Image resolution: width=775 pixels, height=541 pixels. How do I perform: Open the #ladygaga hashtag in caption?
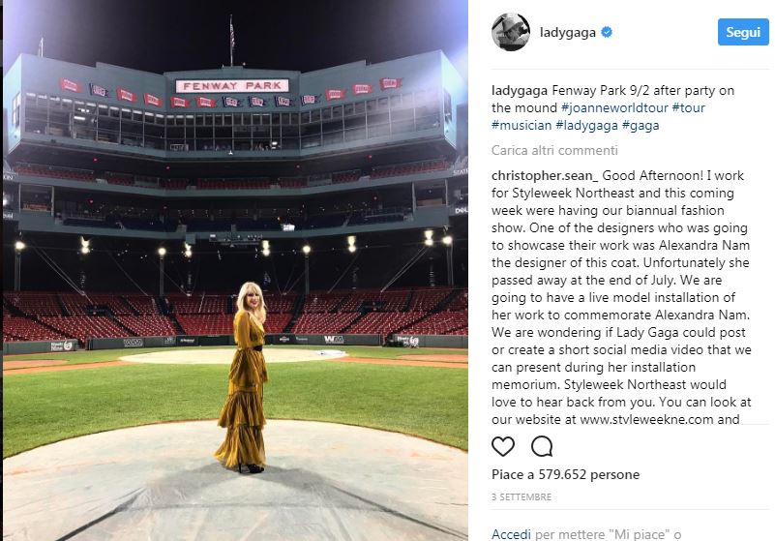point(589,125)
